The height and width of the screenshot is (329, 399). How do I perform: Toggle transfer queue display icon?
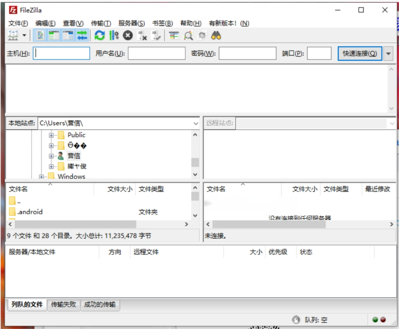(x=82, y=36)
